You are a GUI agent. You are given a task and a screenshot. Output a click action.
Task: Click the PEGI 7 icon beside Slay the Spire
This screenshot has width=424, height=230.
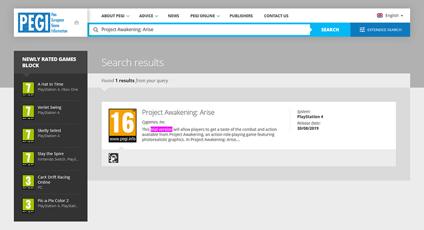point(28,158)
